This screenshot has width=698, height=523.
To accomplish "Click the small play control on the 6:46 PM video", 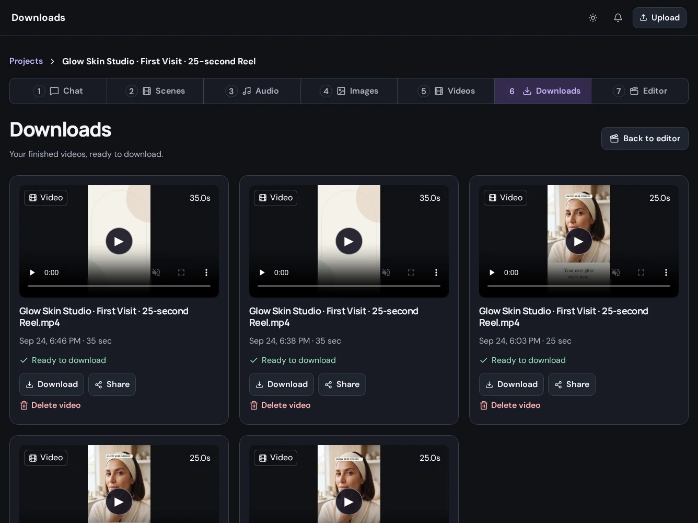I will [32, 272].
